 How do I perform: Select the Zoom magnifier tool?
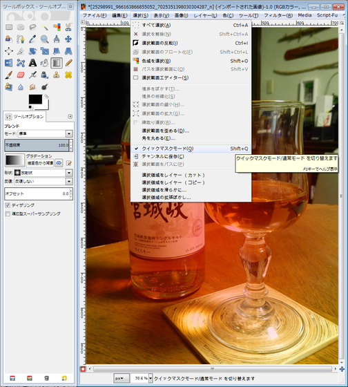pyautogui.click(x=45, y=39)
